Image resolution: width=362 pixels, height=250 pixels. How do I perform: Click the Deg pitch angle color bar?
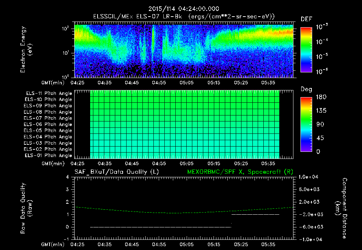tap(306, 124)
